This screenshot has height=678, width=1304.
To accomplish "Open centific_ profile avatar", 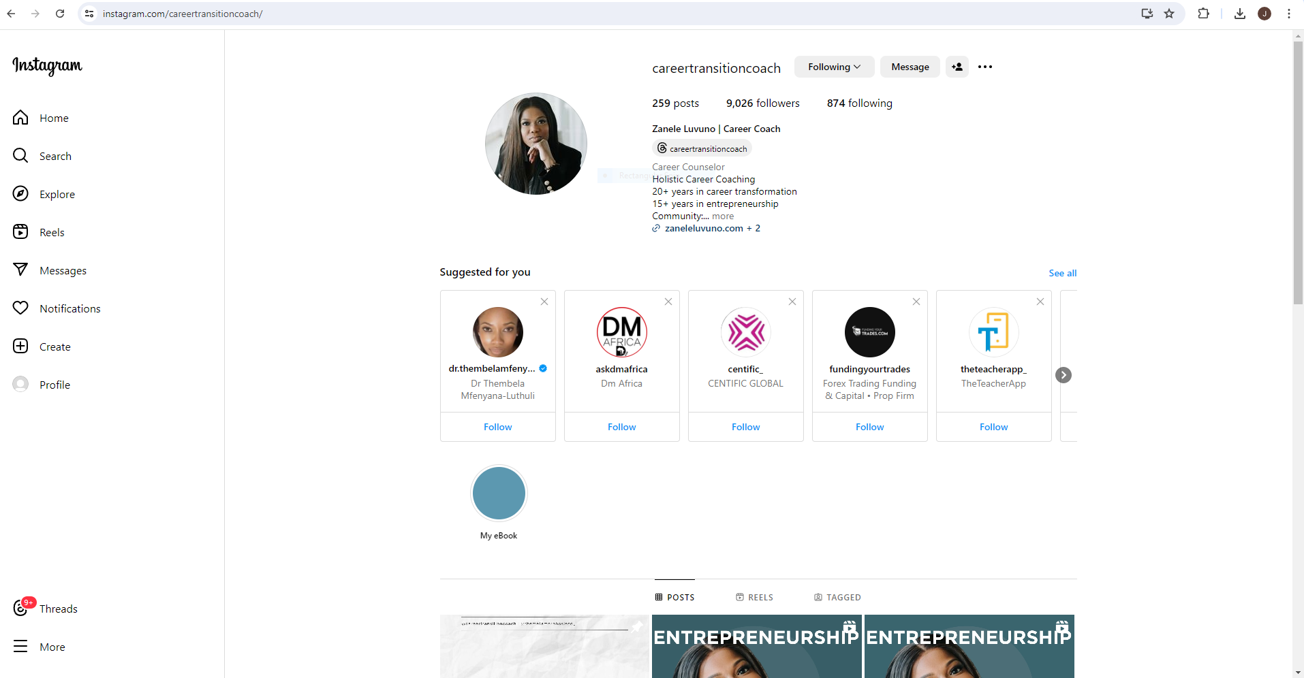I will click(x=746, y=332).
